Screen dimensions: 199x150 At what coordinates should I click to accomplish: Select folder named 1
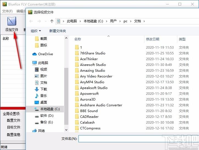pos(79,47)
